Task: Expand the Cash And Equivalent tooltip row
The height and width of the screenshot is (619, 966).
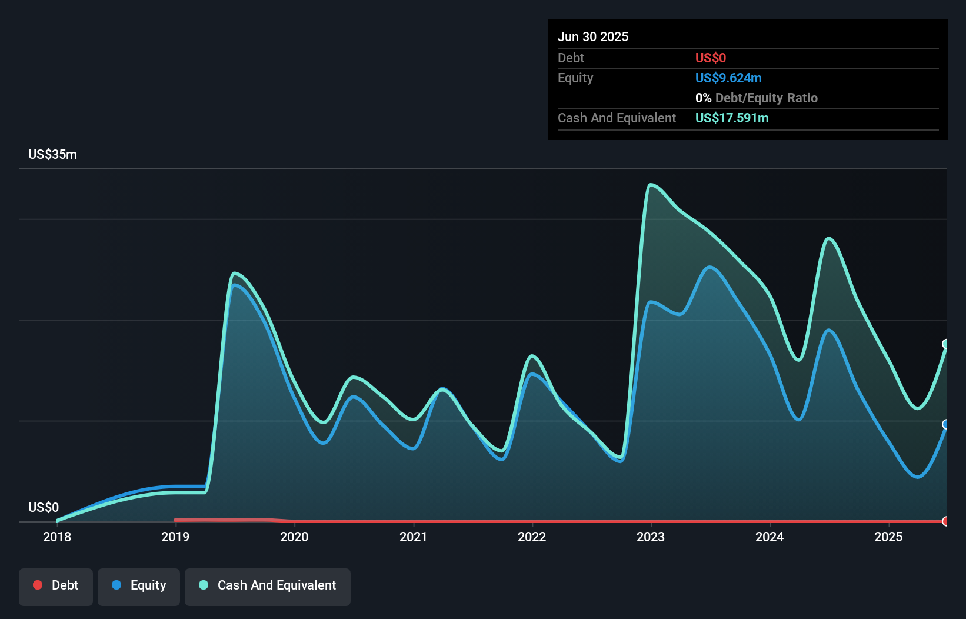Action: click(617, 118)
